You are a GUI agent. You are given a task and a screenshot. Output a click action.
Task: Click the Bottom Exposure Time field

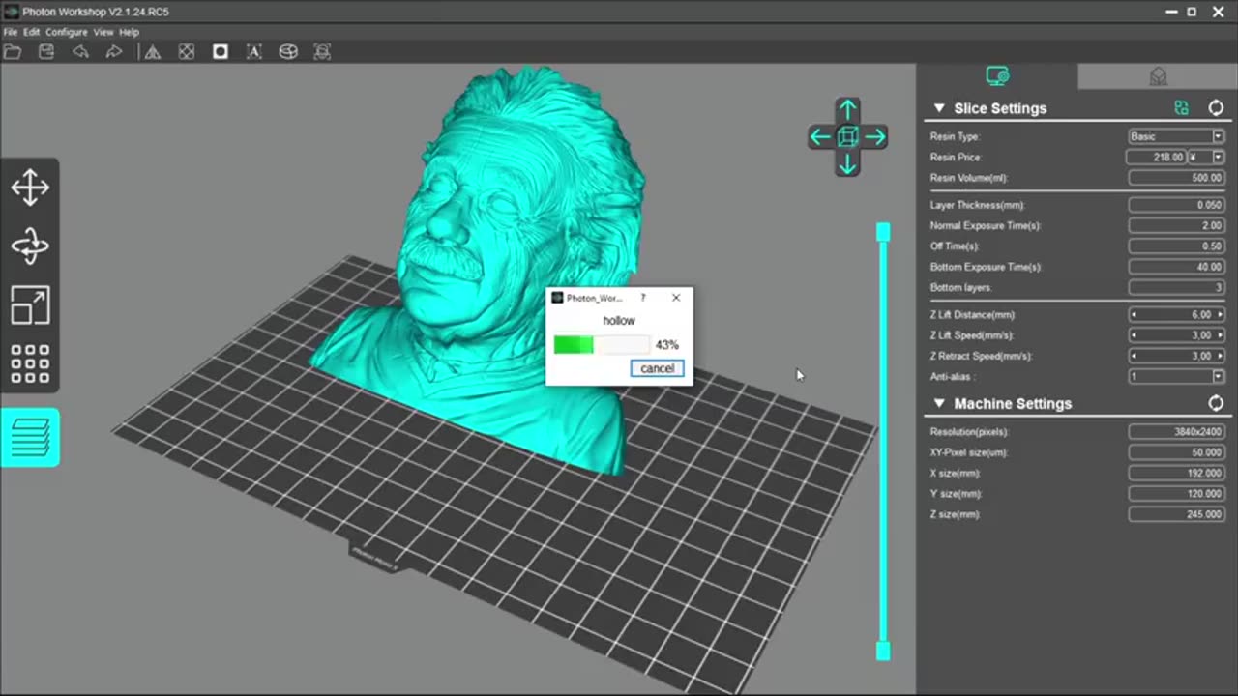tap(1176, 267)
